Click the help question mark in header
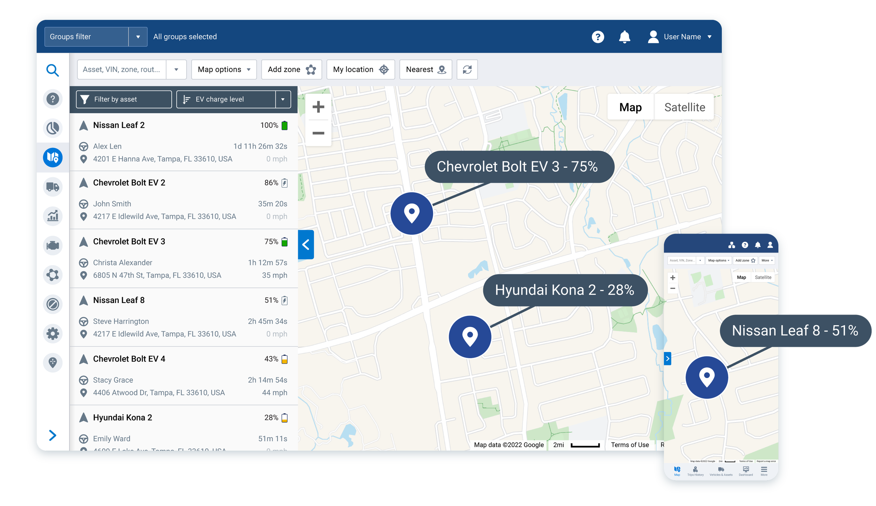The width and height of the screenshot is (876, 506). click(598, 37)
